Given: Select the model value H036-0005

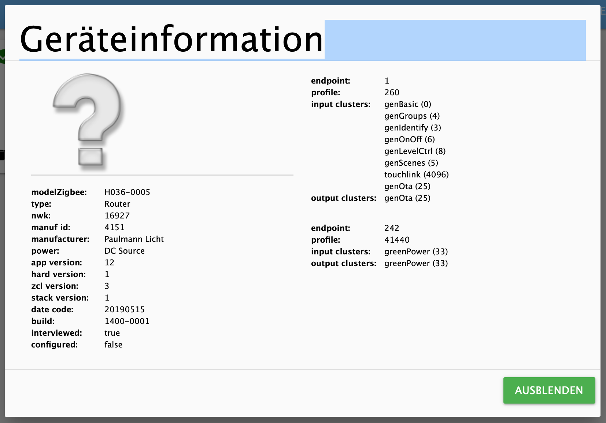Looking at the screenshot, I should tap(127, 192).
